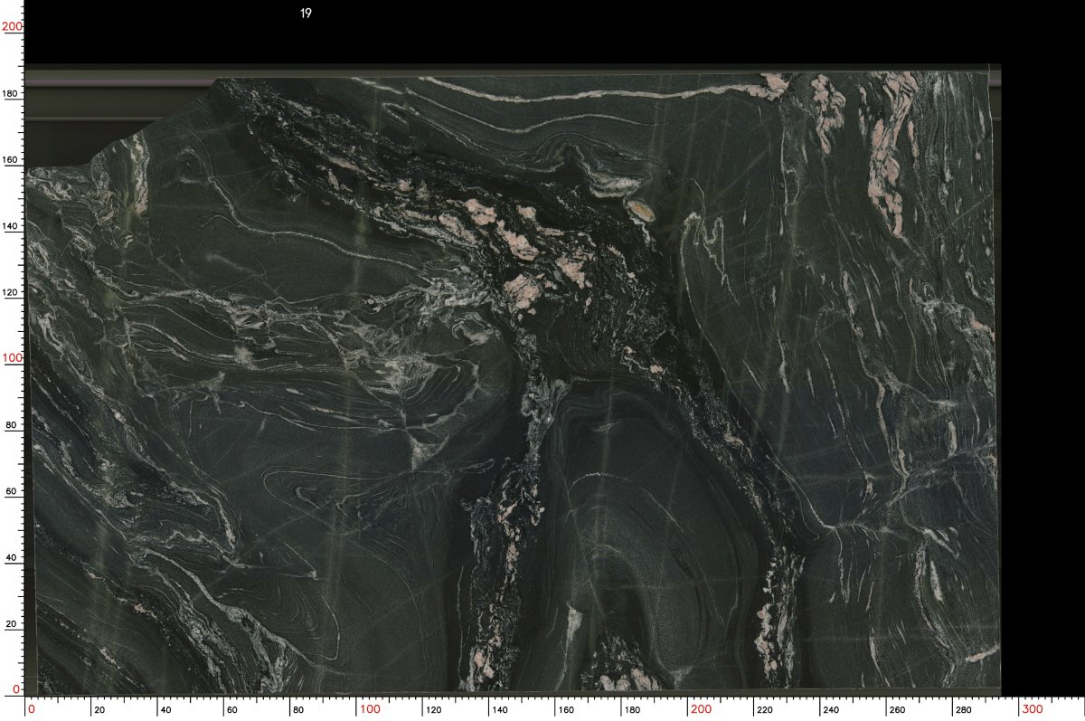
Task: Select "60" on the vertical ruler
Action: click(14, 491)
